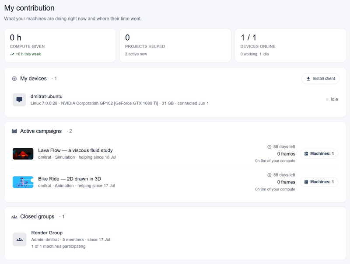Click server icon in Lava Flow Machines button
The width and height of the screenshot is (350, 264).
(306, 153)
